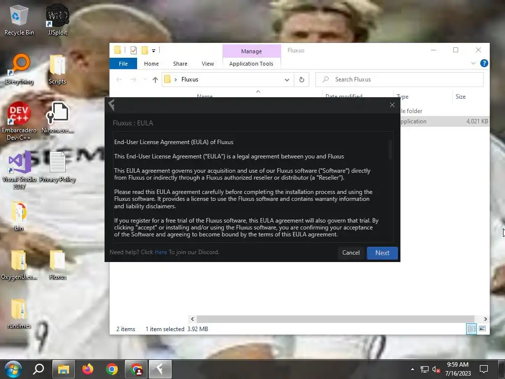Open the Home ribbon tab

151,64
